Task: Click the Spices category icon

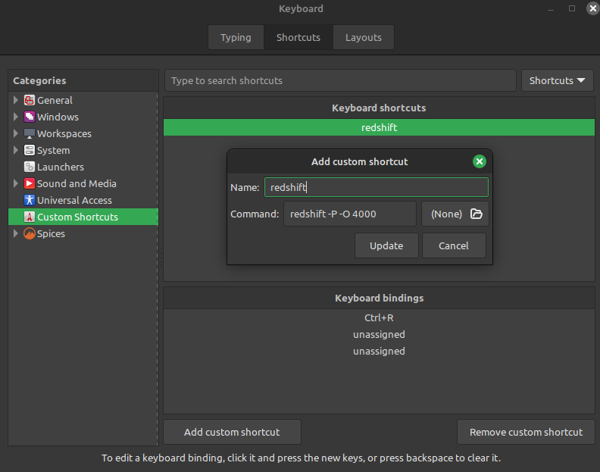Action: coord(30,233)
